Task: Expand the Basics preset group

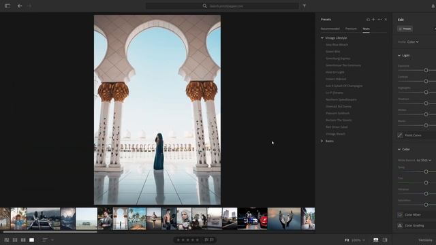Action: (322, 141)
